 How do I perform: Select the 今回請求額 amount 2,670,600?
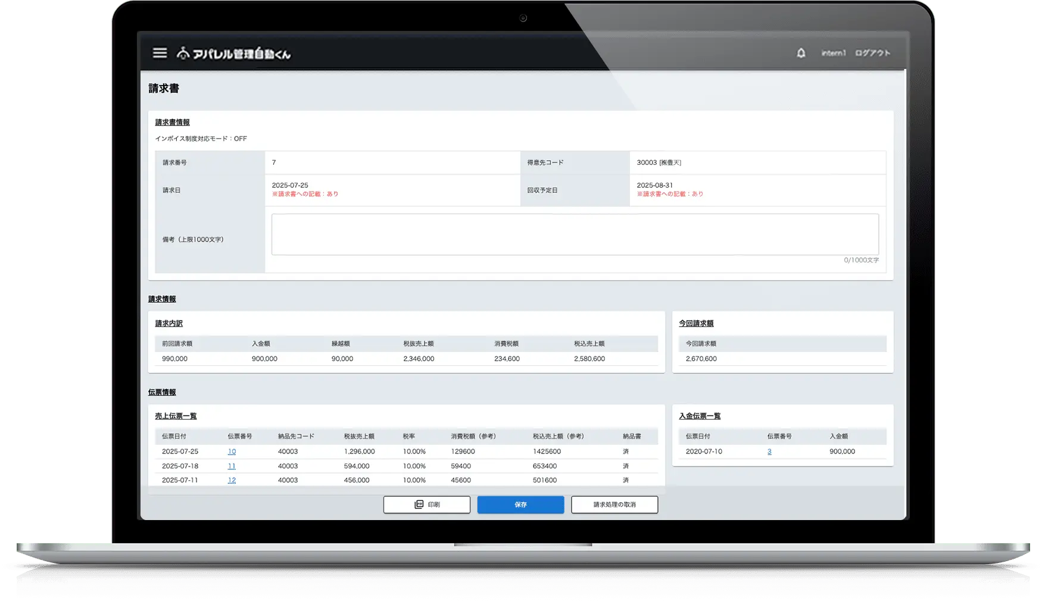tap(701, 359)
